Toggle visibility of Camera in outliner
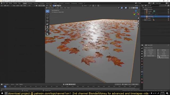This screenshot has width=170, height=95. (x=168, y=11)
